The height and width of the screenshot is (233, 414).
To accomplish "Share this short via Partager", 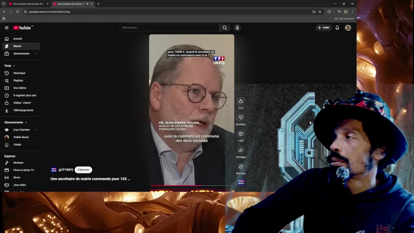I will click(241, 150).
